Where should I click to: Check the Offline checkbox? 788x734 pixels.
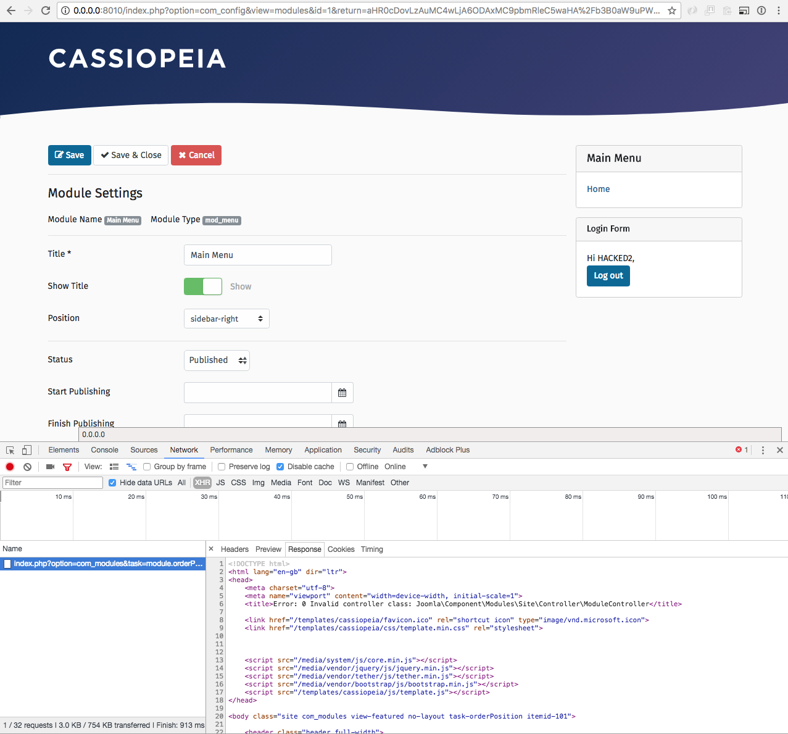[350, 467]
